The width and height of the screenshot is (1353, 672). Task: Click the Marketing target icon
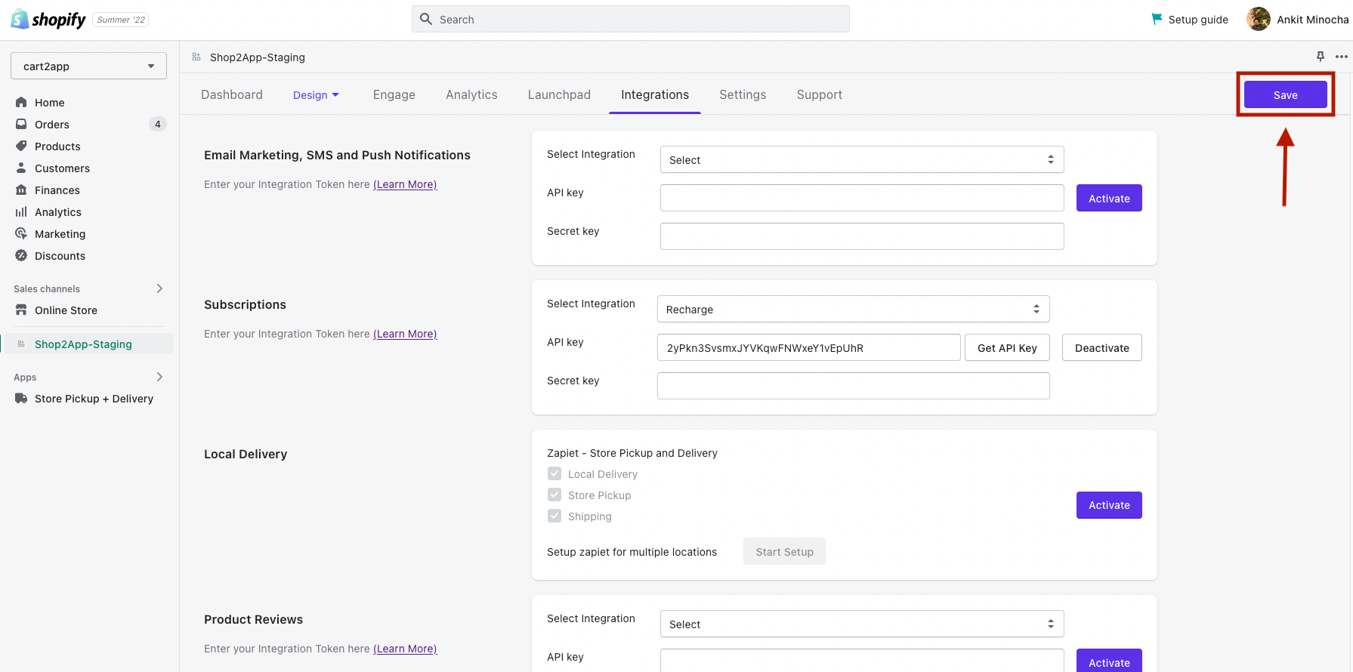click(x=21, y=233)
